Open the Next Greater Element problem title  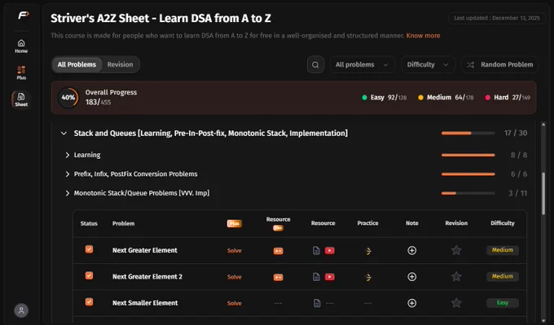tap(145, 250)
